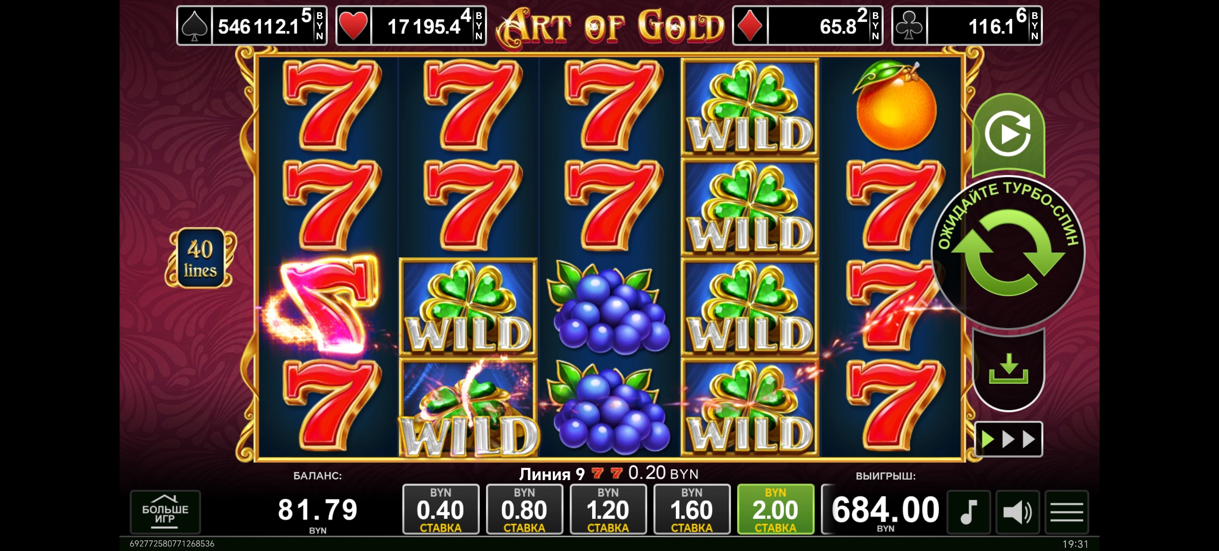Screen dimensions: 1219x551
Task: Pick the 1.60 BYN stake
Action: [x=692, y=509]
